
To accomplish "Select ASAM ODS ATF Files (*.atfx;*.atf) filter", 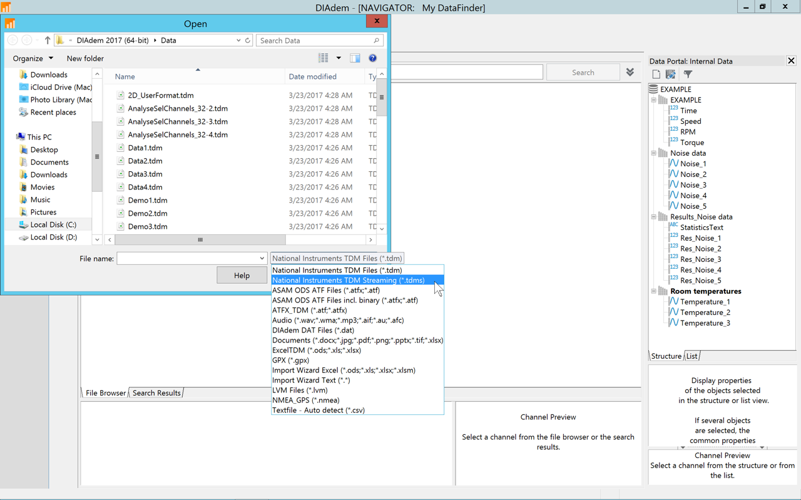I will point(357,290).
